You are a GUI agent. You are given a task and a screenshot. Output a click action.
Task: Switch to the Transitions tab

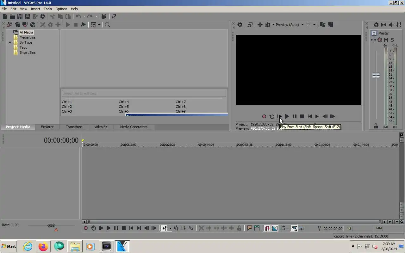[74, 127]
